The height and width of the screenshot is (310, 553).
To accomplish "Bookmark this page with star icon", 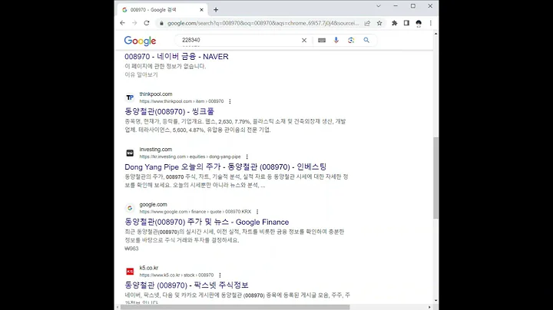I will (x=379, y=23).
